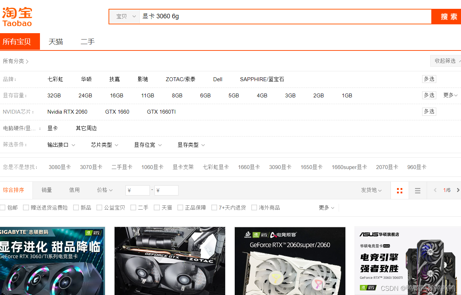
Task: Click minimum price input field
Action: (138, 191)
